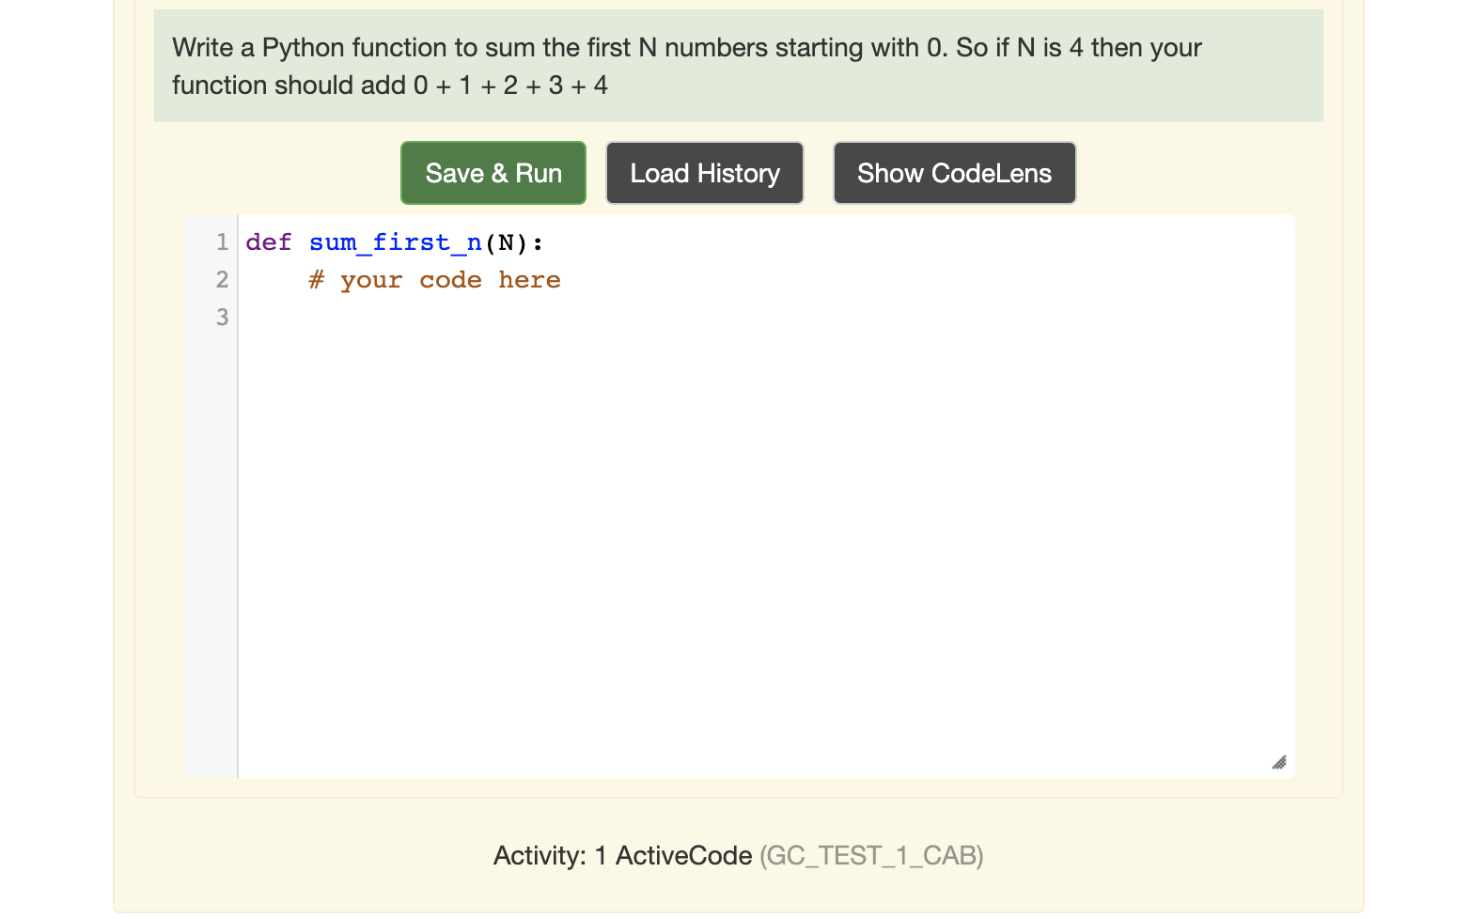The width and height of the screenshot is (1470, 919).
Task: Click empty line 3 in the editor
Action: 329,318
